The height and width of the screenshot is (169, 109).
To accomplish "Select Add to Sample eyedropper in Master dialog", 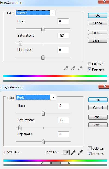I will (x=73, y=68).
